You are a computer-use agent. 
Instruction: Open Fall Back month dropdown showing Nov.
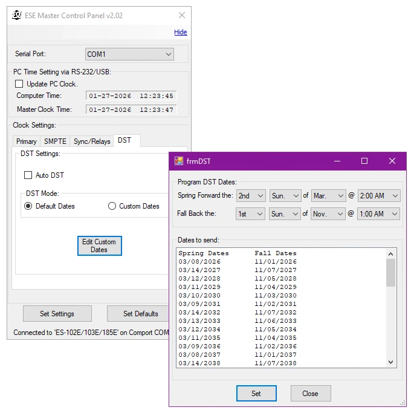(x=328, y=214)
